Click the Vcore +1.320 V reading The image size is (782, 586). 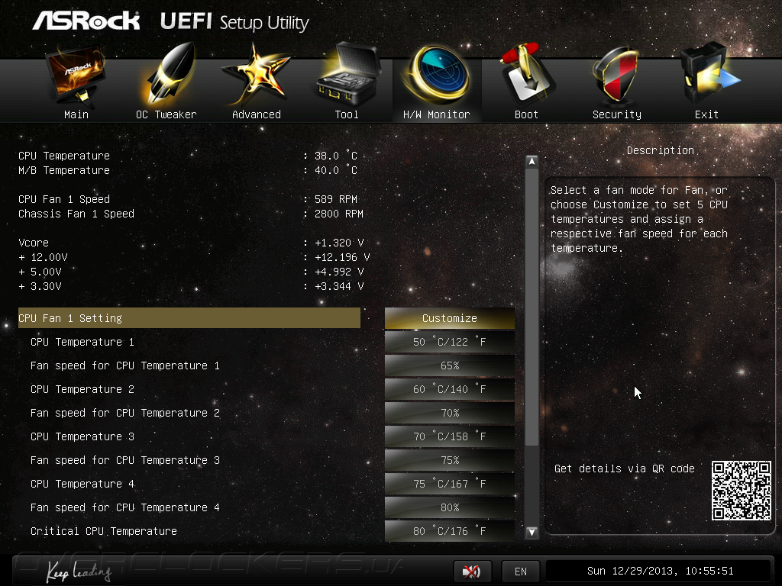pyautogui.click(x=339, y=243)
